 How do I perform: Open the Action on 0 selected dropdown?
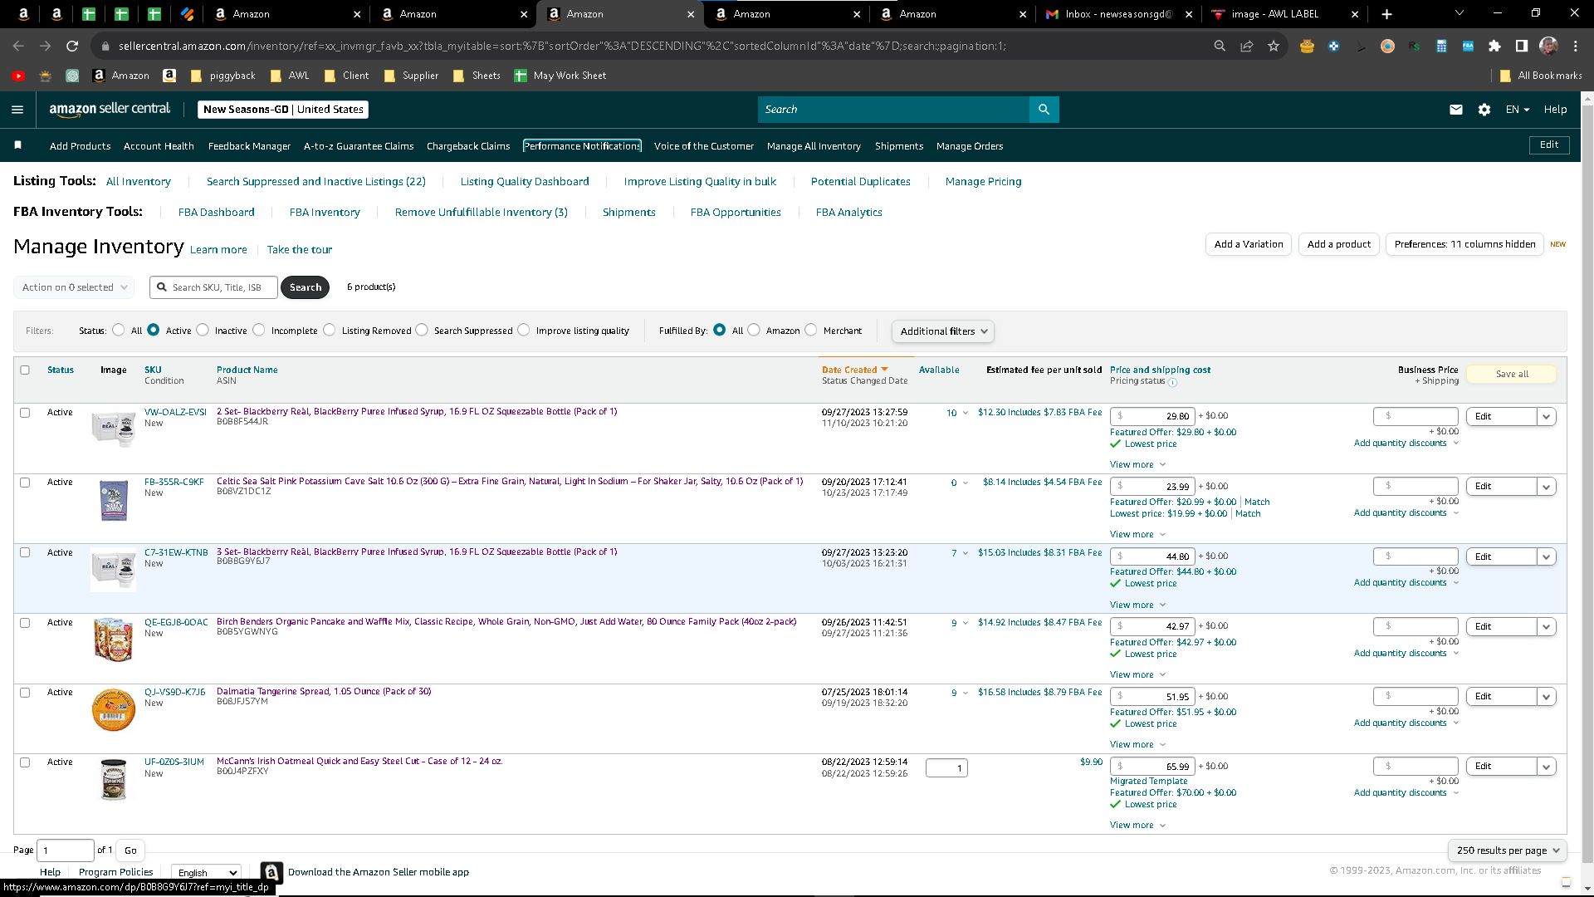(x=74, y=287)
